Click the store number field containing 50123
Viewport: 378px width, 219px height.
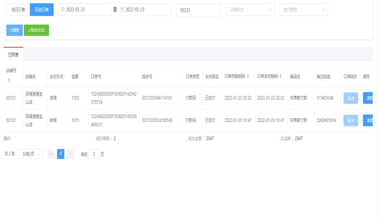click(x=198, y=10)
